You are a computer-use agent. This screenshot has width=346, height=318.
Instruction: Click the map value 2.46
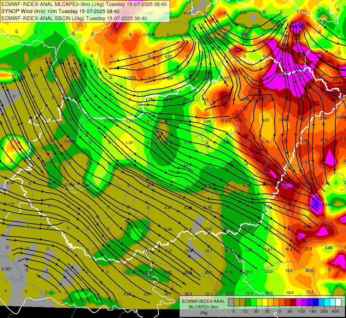click(x=168, y=229)
